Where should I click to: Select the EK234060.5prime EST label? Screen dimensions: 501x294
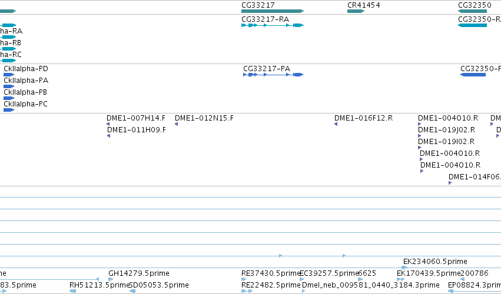(x=435, y=262)
